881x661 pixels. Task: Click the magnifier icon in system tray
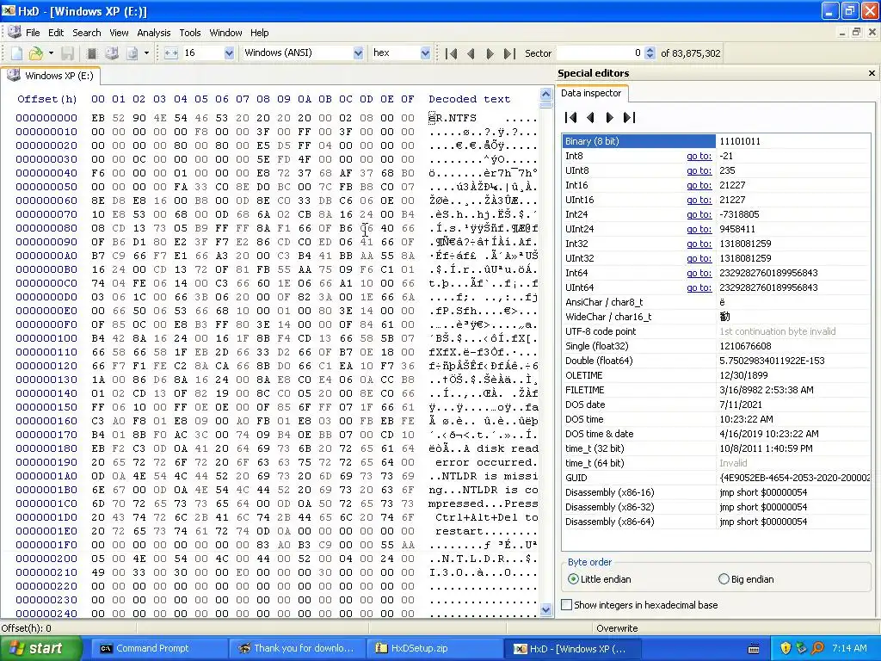(x=817, y=648)
